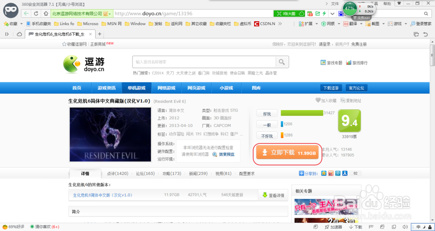Click the 效果预览 magnifier link
435x231 pixels.
pyautogui.click(x=223, y=154)
